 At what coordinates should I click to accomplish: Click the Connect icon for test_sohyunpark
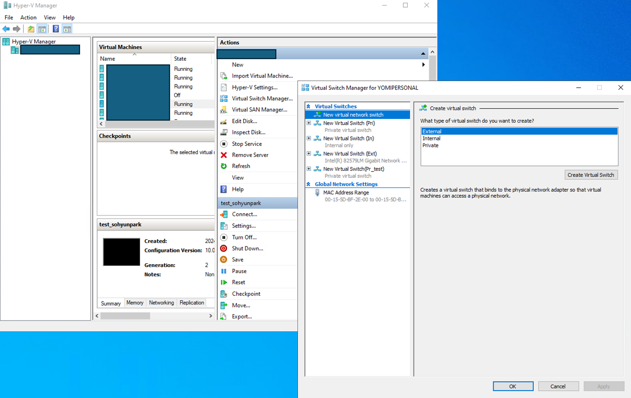coord(224,214)
